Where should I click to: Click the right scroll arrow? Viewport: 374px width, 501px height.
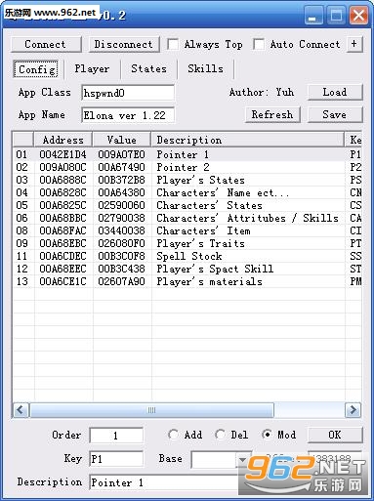[353, 409]
